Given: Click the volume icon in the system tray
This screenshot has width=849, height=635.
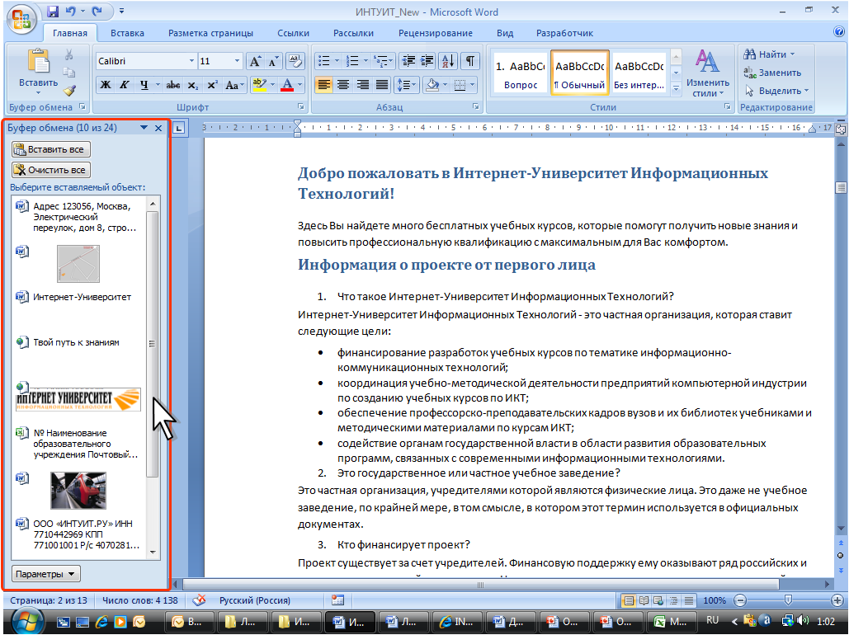Looking at the screenshot, I should point(804,620).
